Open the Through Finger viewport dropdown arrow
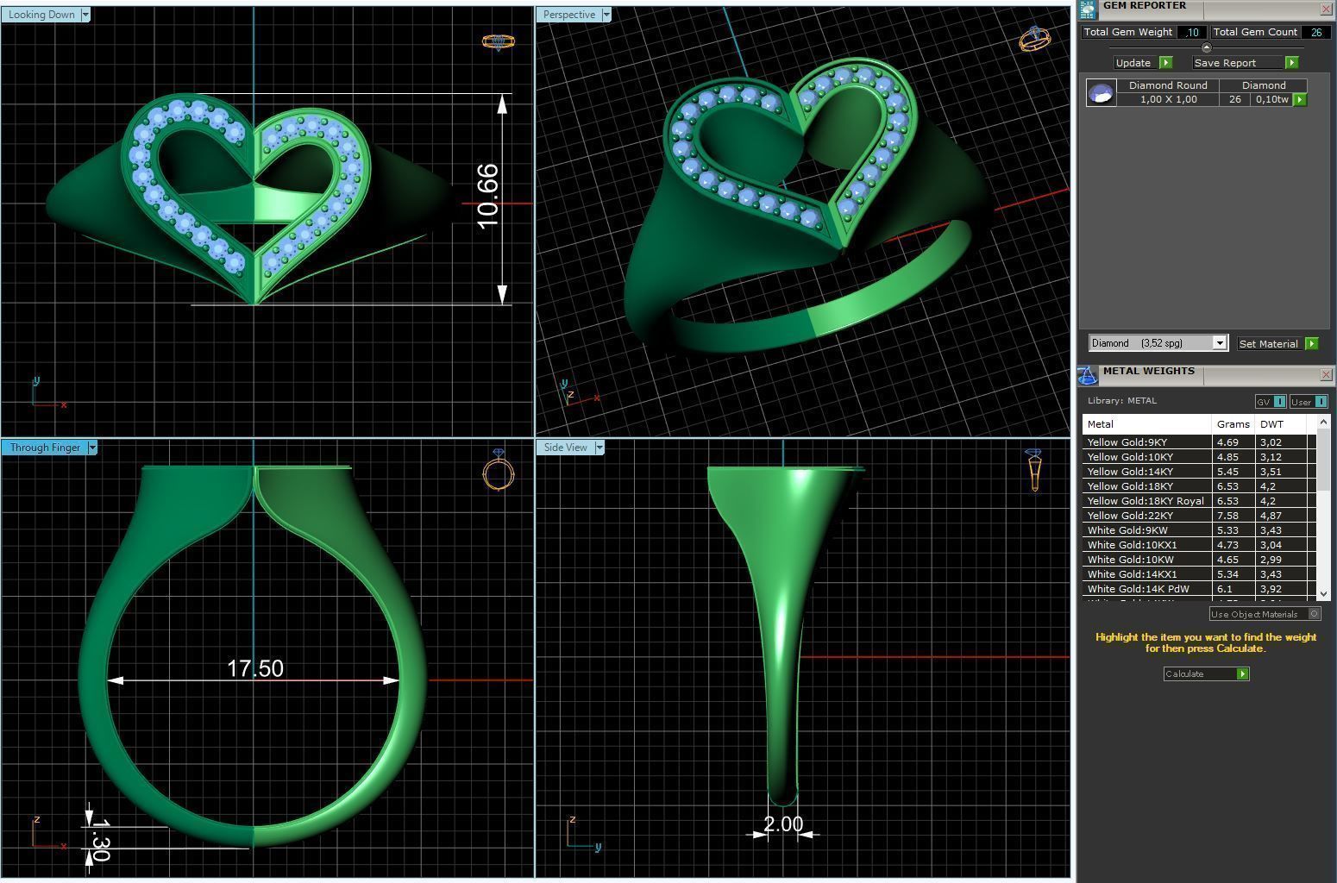1337x883 pixels. [92, 448]
